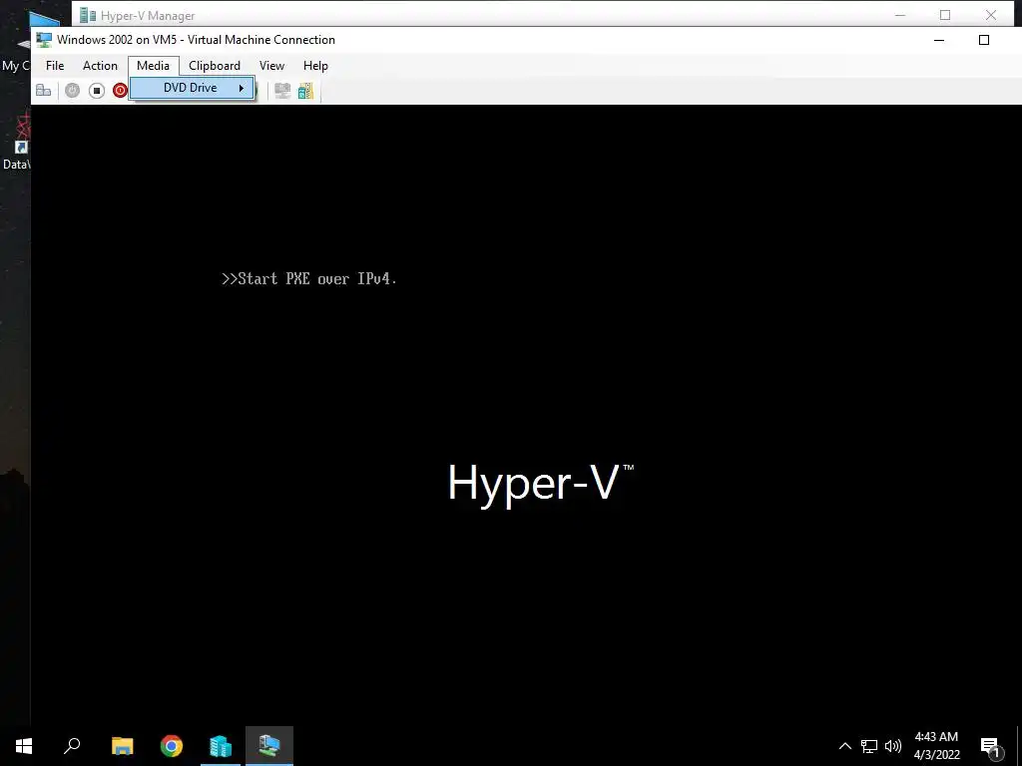Open notification center icon
Image resolution: width=1022 pixels, height=766 pixels.
[989, 746]
